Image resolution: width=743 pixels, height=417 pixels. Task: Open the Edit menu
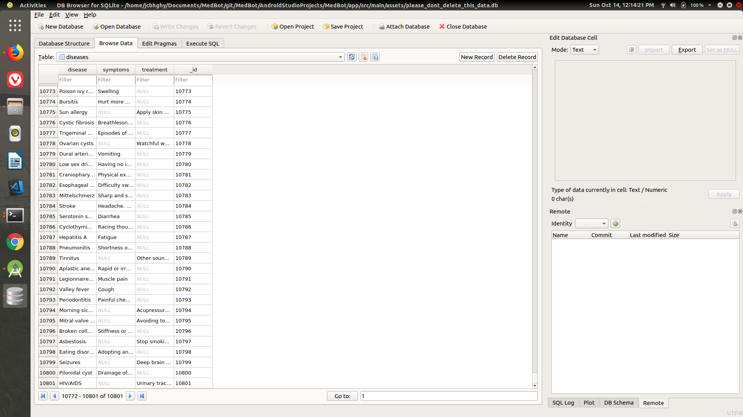point(54,15)
